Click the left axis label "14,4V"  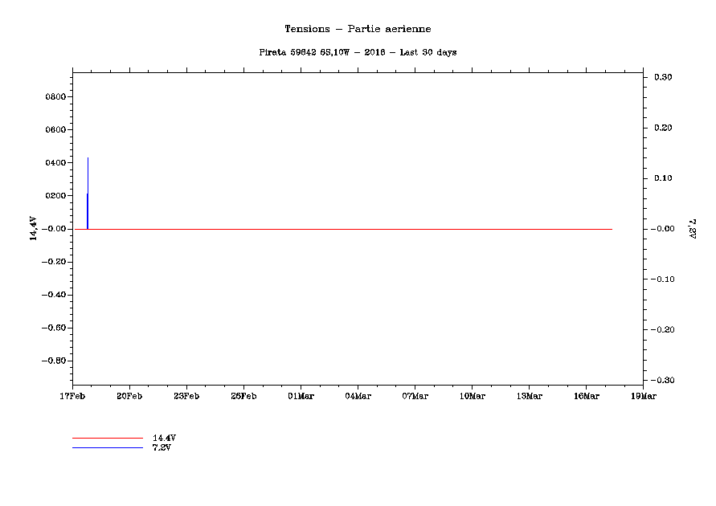pyautogui.click(x=33, y=228)
